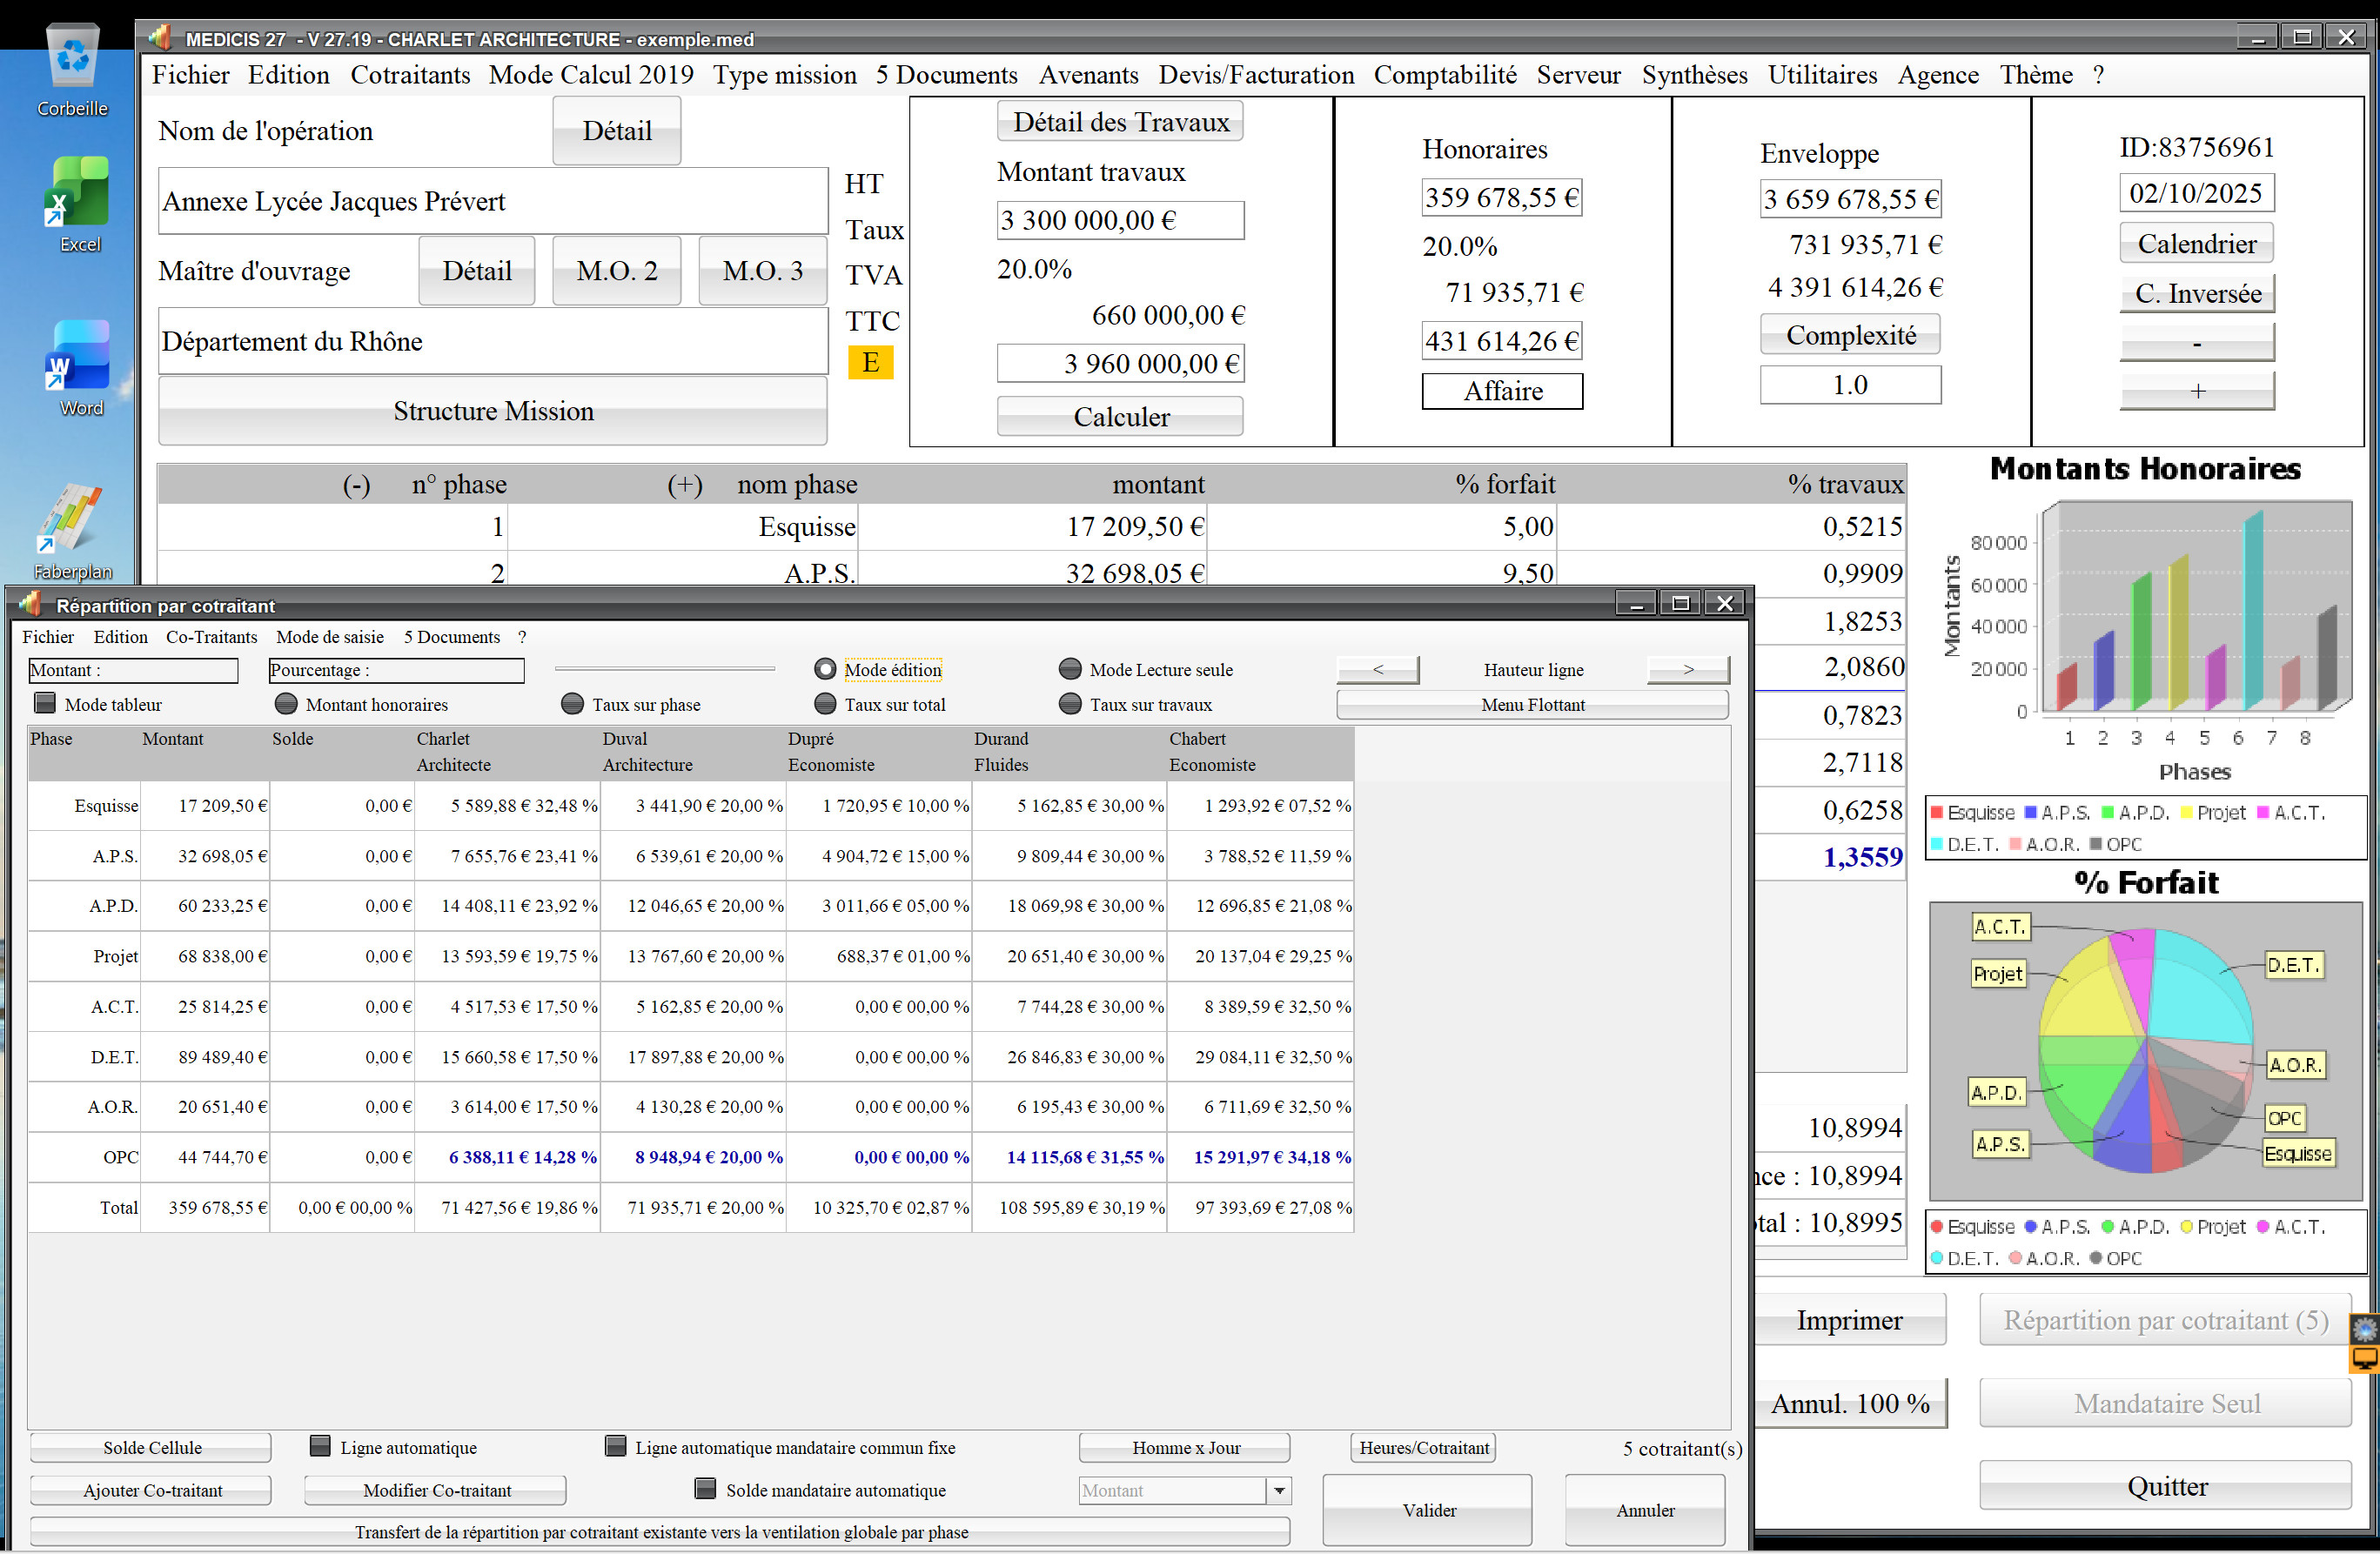Click the yellow E indicator beside TTC
This screenshot has width=2380, height=1554.
click(x=870, y=362)
